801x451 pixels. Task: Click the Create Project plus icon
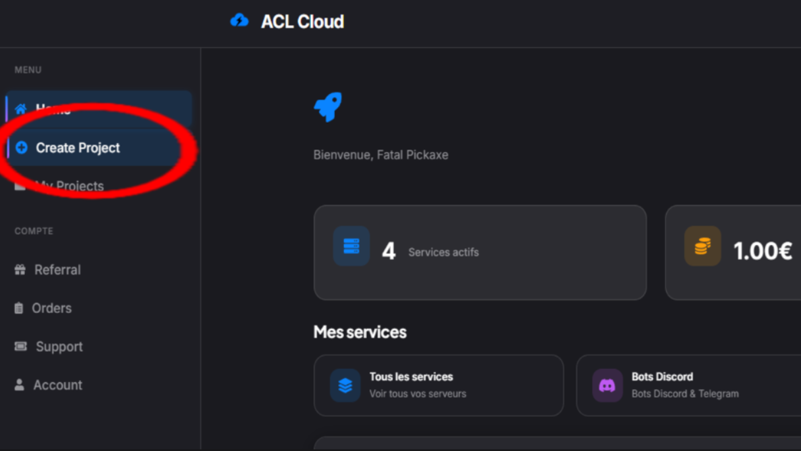pos(21,148)
